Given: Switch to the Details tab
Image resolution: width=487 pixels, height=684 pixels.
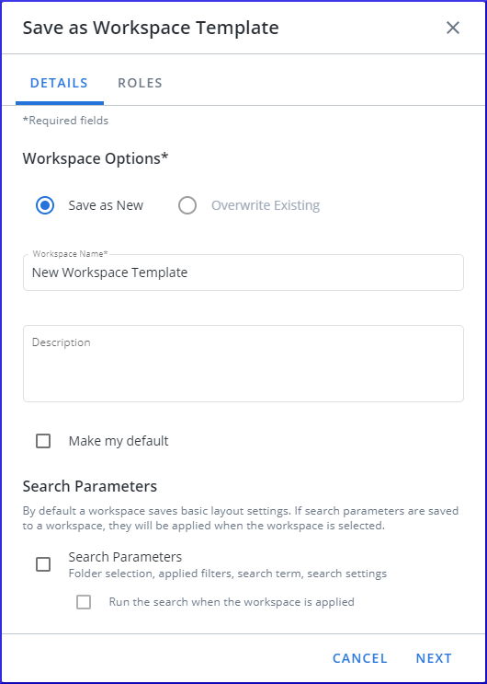Looking at the screenshot, I should point(59,83).
